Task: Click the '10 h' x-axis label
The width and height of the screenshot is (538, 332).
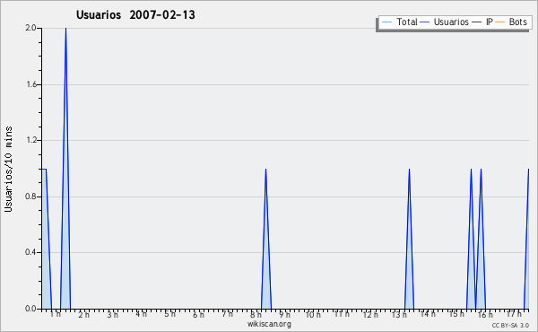Action: click(313, 314)
